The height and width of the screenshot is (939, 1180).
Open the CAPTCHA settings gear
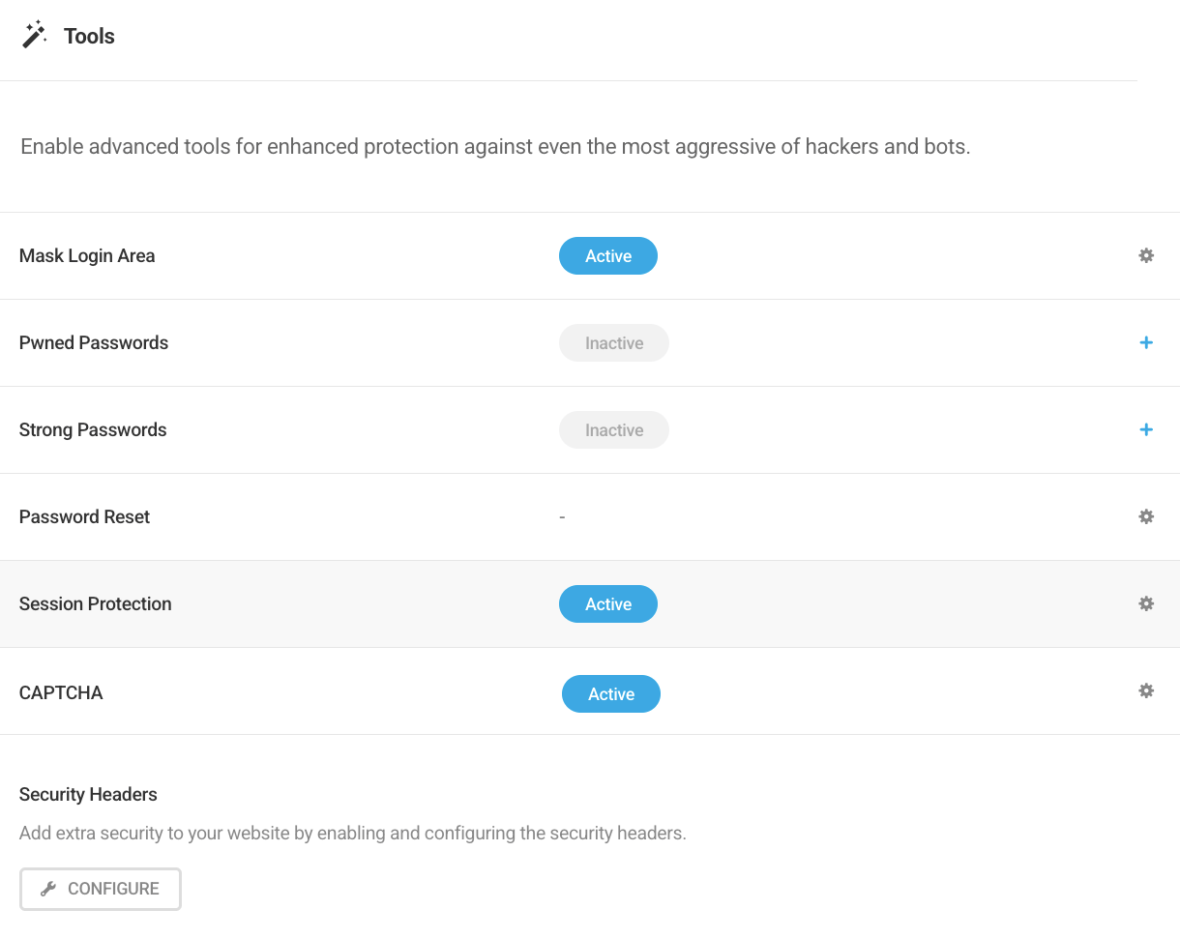click(x=1146, y=690)
